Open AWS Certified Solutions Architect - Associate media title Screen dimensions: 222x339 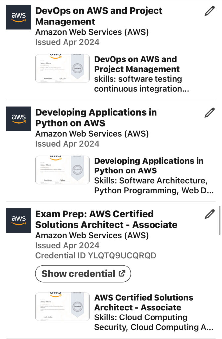click(144, 303)
